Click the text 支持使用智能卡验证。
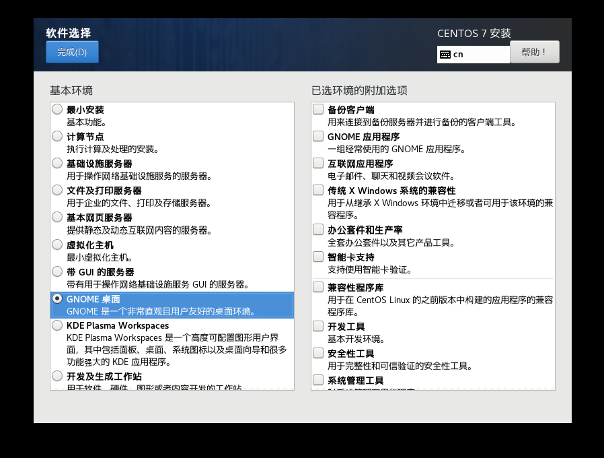 point(370,269)
